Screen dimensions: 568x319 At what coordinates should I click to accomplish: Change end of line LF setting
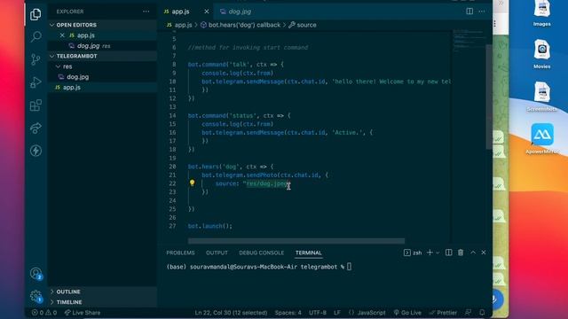pos(337,313)
